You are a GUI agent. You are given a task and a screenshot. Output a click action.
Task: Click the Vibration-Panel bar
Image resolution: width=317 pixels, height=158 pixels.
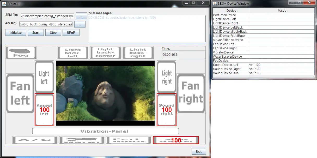click(x=106, y=131)
